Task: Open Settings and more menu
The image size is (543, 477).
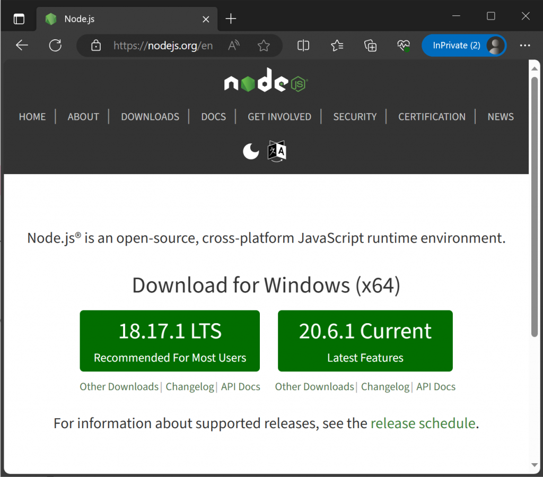Action: (525, 46)
